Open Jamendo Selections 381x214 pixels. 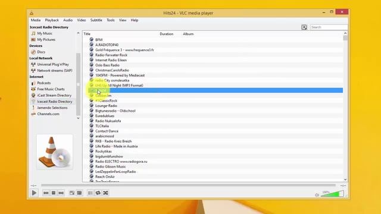coord(52,108)
